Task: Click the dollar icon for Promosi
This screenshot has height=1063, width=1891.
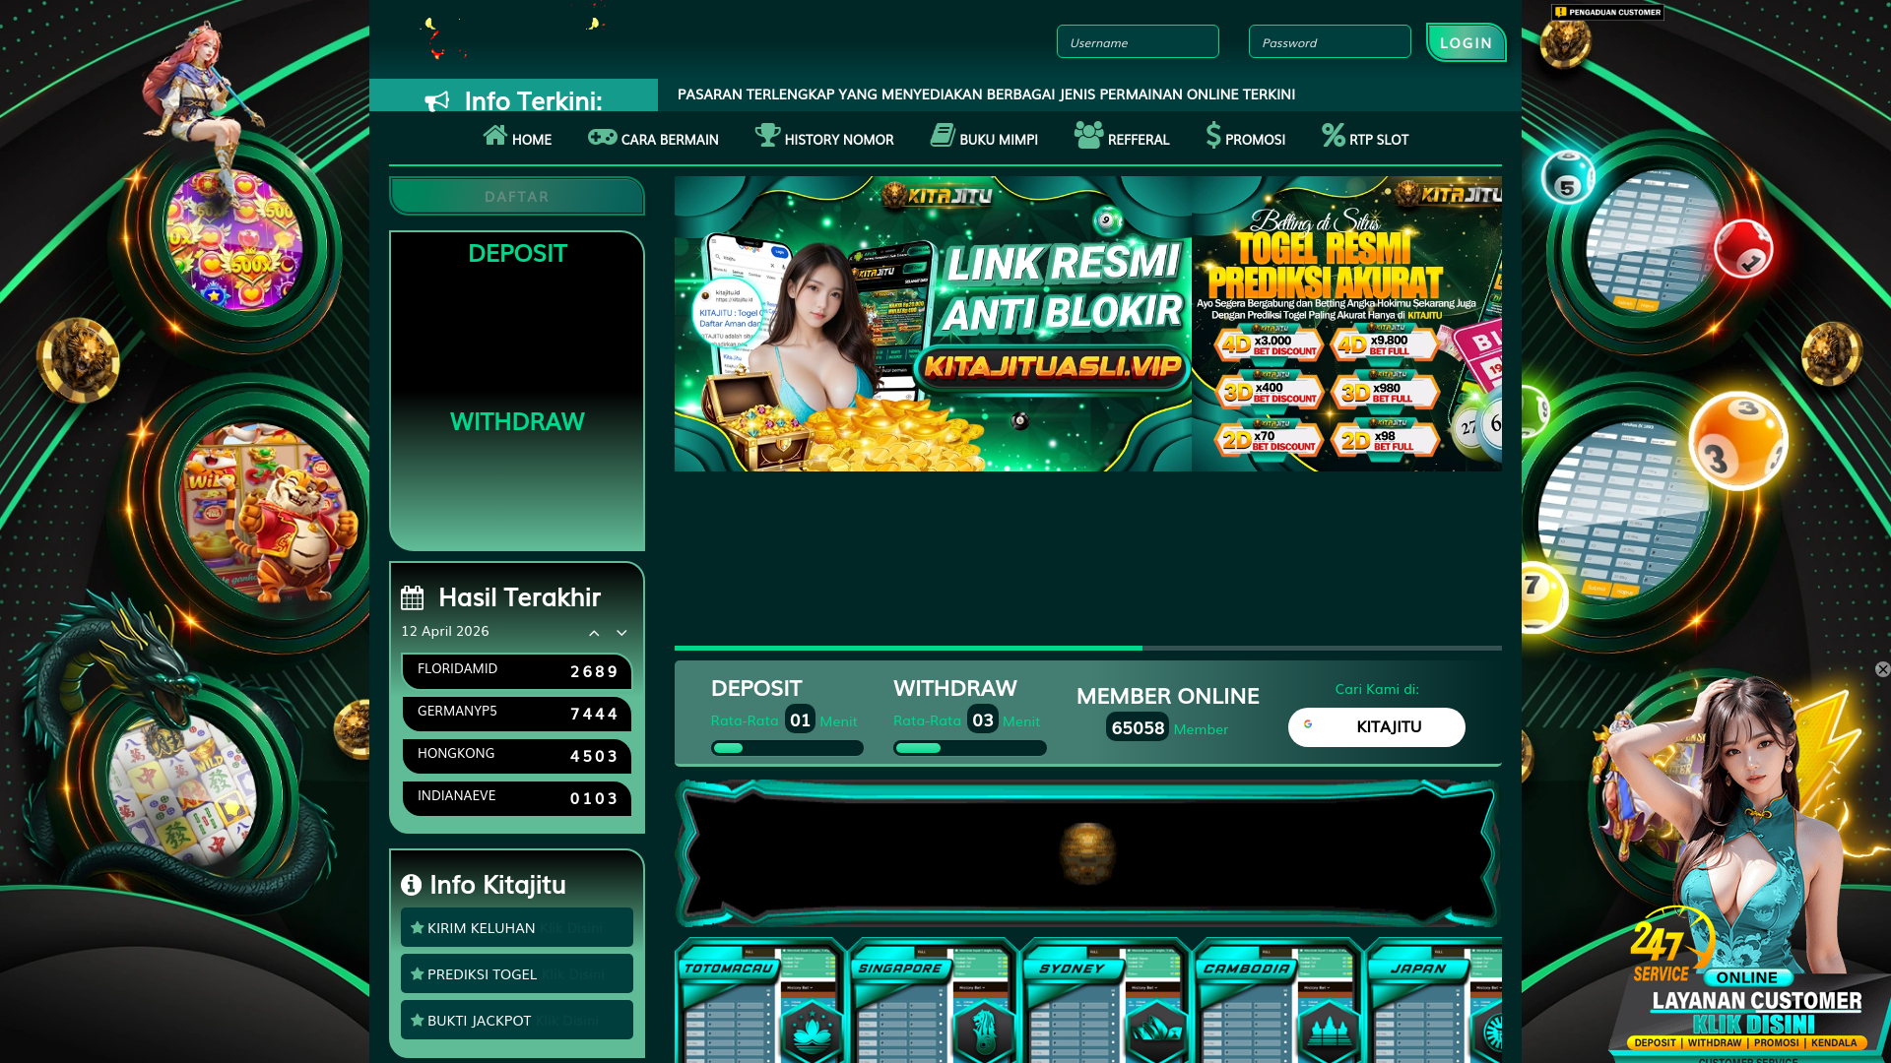Action: pos(1213,136)
